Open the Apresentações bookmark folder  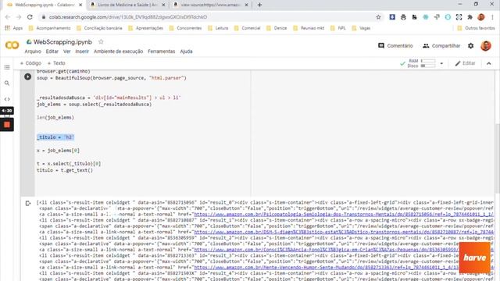coord(145,28)
